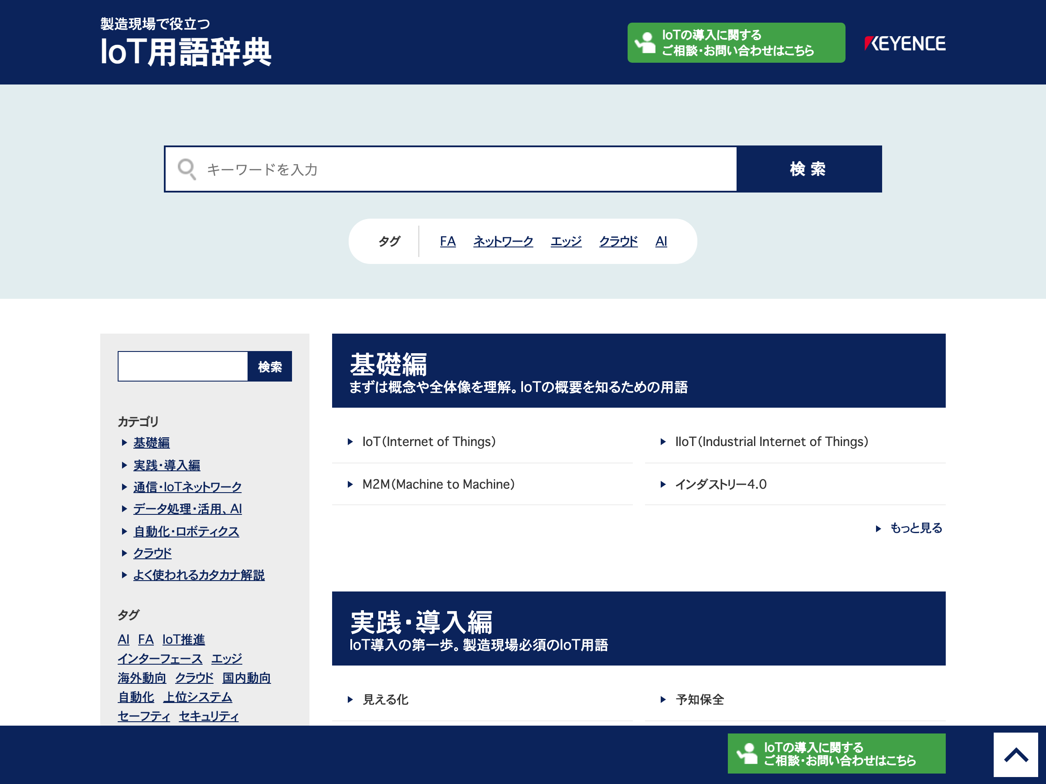Click the セキュリティ tag in sidebar

208,717
